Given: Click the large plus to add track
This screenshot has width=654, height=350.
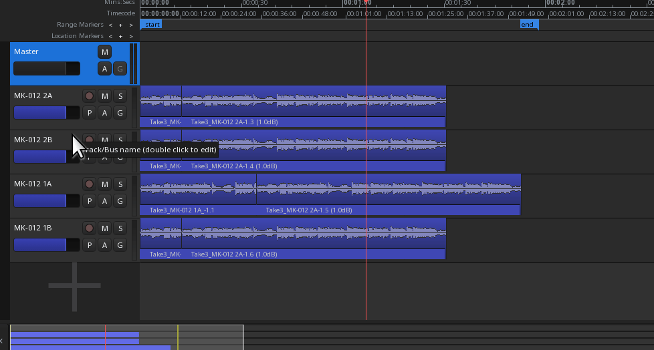Looking at the screenshot, I should tap(74, 286).
